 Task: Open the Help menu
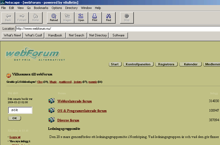pos(98,8)
